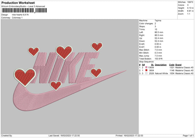
Task: Click the 'St.' column header
Action: pyautogui.click(x=152, y=65)
